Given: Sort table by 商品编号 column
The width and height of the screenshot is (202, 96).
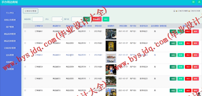Looking at the screenshot, I should (x=57, y=26).
